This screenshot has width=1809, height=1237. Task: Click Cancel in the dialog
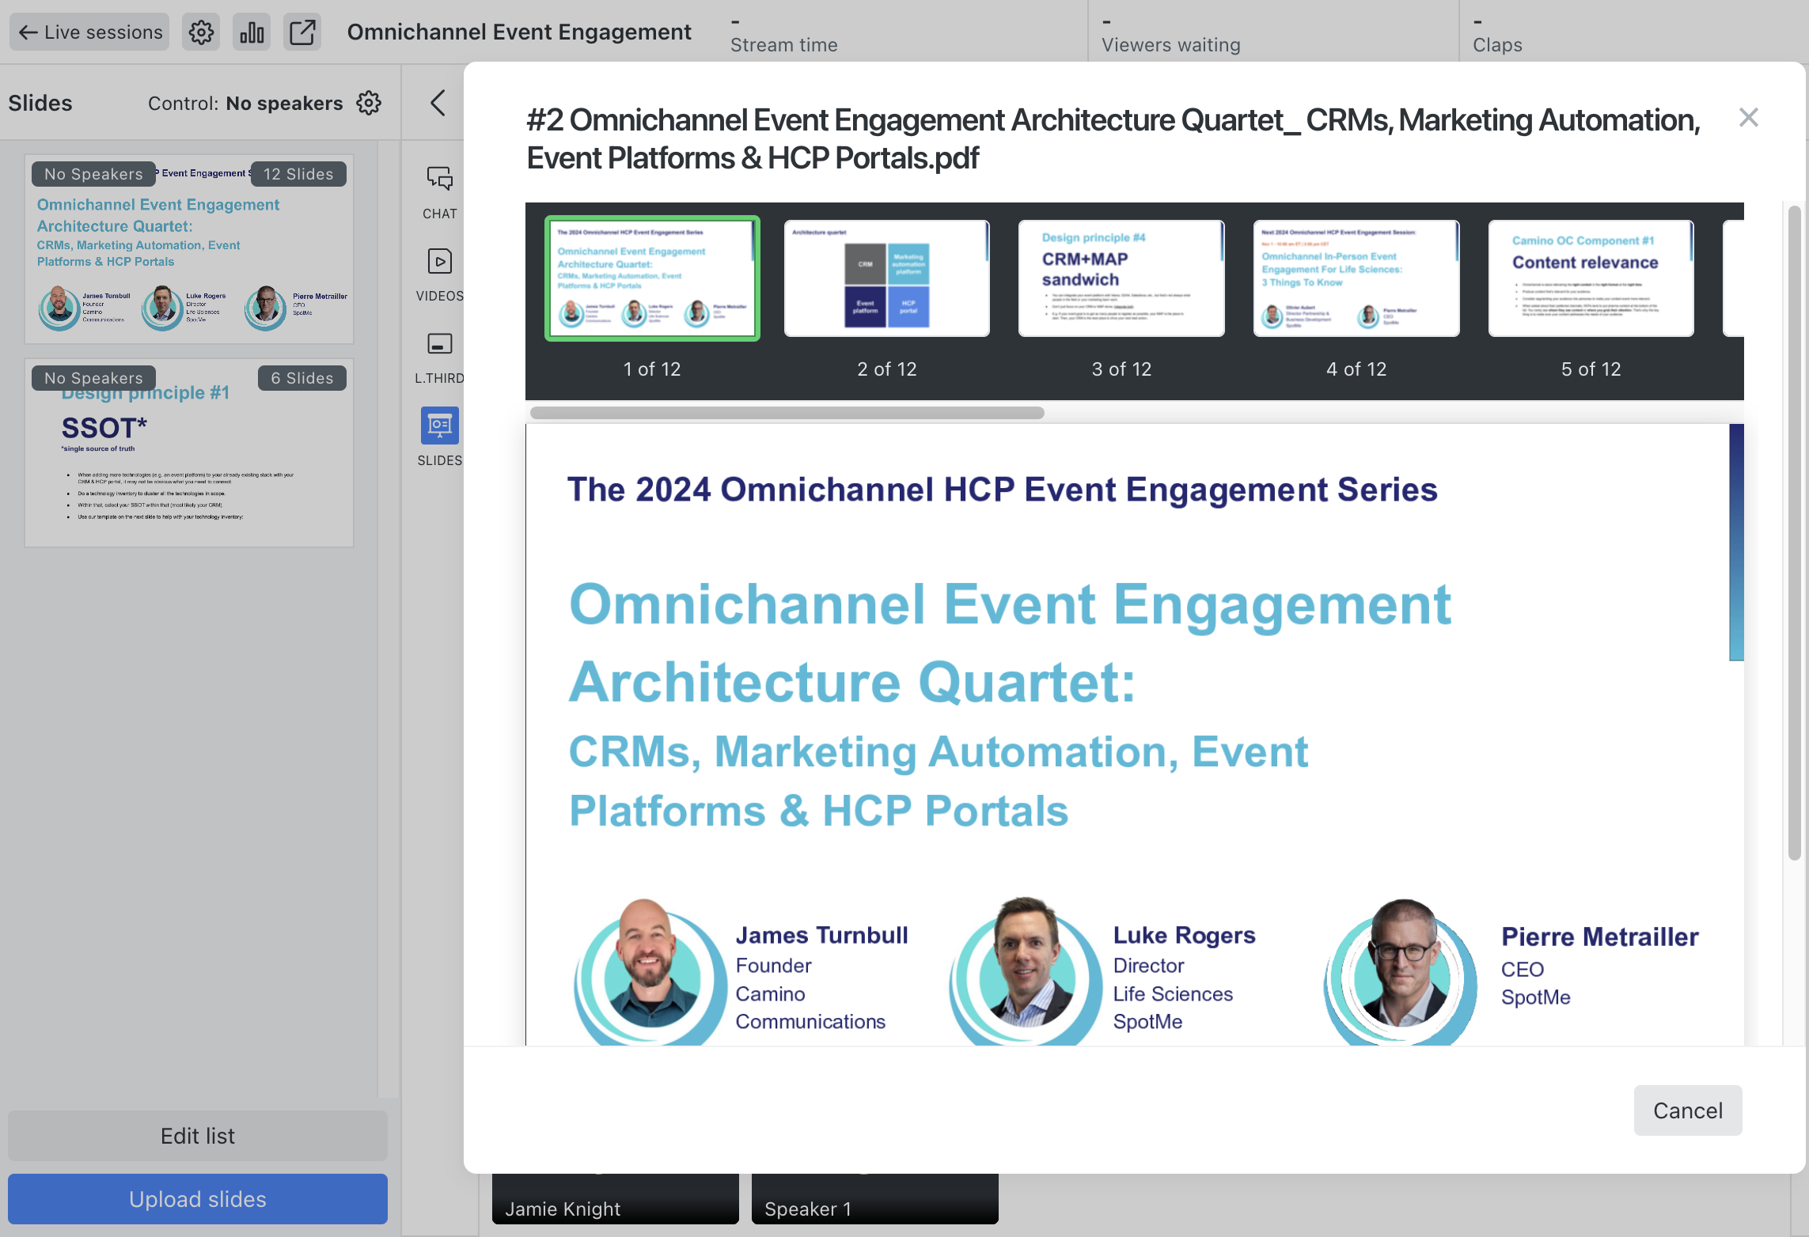pos(1688,1110)
